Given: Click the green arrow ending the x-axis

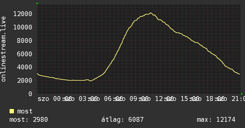Looking at the screenshot, I should pos(242,94).
